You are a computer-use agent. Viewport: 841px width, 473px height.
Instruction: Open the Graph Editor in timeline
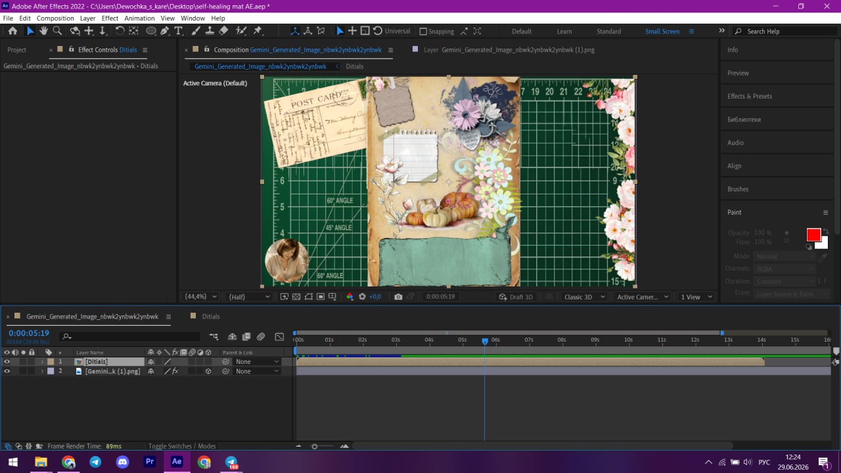tap(279, 336)
